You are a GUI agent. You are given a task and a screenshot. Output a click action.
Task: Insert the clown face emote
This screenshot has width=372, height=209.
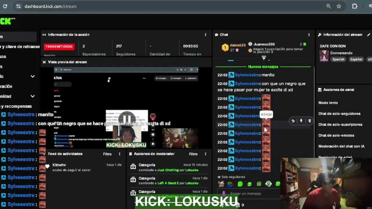coord(269,184)
